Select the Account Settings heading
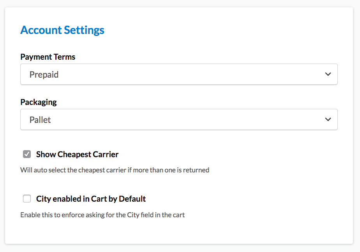The width and height of the screenshot is (360, 252). [62, 30]
